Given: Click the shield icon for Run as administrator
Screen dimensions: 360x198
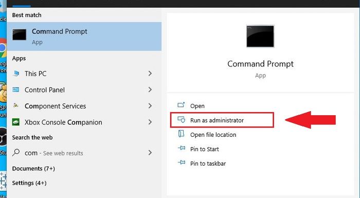Looking at the screenshot, I should (181, 120).
